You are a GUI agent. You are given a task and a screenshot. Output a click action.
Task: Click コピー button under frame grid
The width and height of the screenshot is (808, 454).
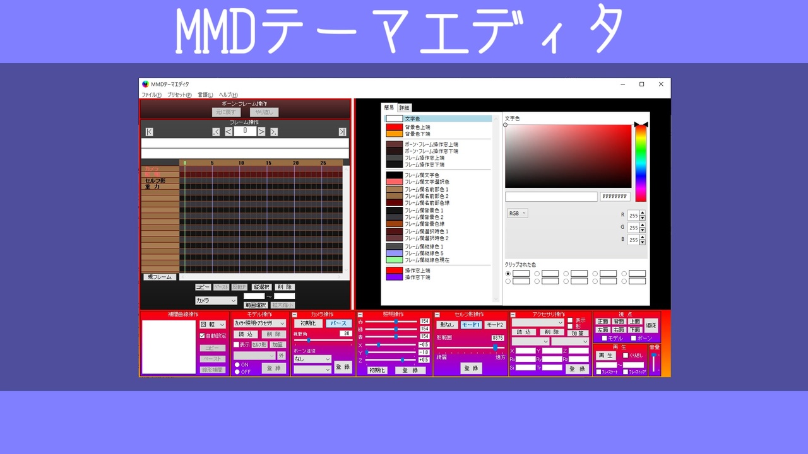coord(203,287)
